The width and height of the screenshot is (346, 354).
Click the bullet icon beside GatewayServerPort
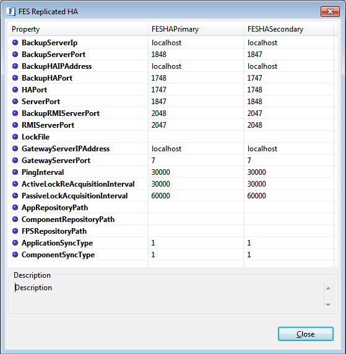pyautogui.click(x=15, y=161)
